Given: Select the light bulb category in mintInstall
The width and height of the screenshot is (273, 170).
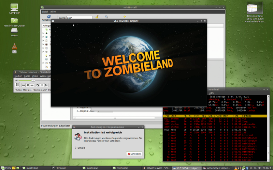Looking at the screenshot, I should 46,55.
